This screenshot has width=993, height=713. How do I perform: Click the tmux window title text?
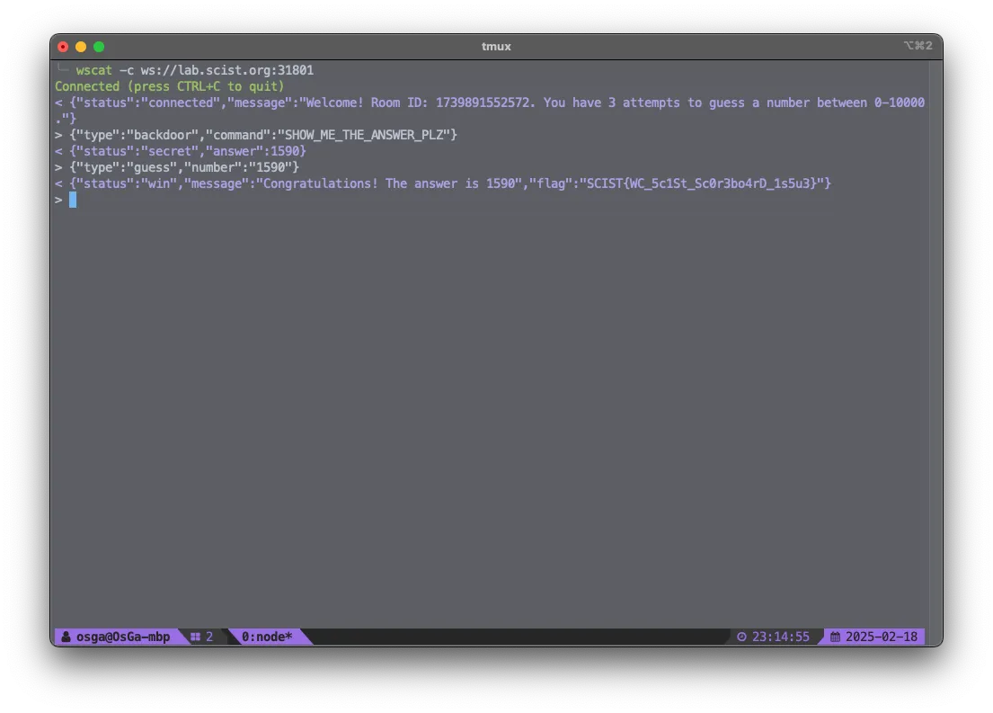[x=496, y=47]
